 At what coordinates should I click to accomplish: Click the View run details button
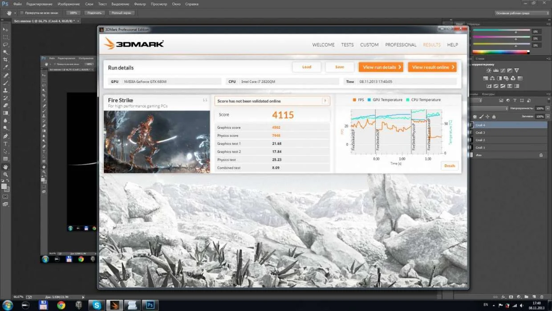tap(381, 67)
